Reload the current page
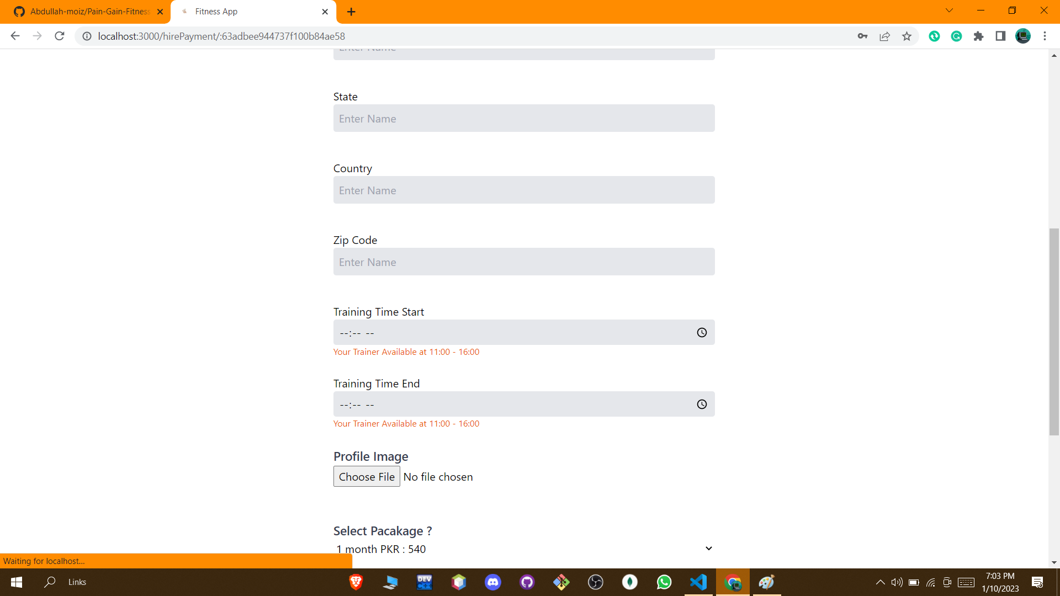The image size is (1060, 596). [60, 36]
